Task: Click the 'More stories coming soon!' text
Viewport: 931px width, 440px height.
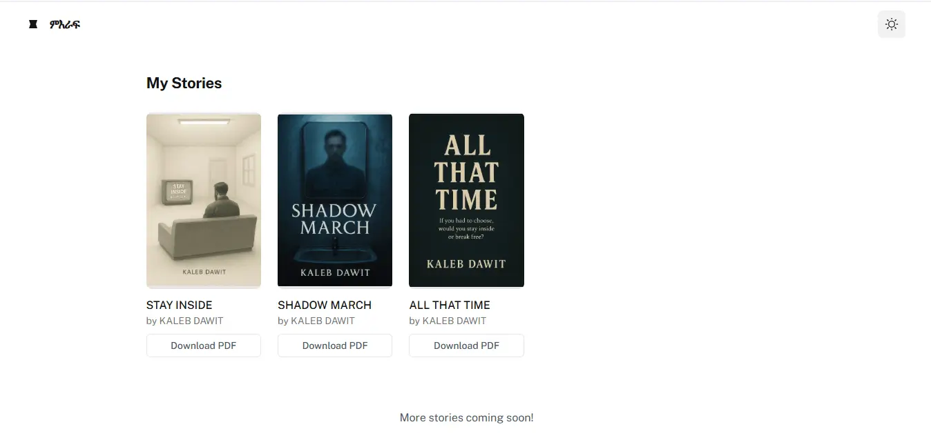Action: (x=466, y=417)
